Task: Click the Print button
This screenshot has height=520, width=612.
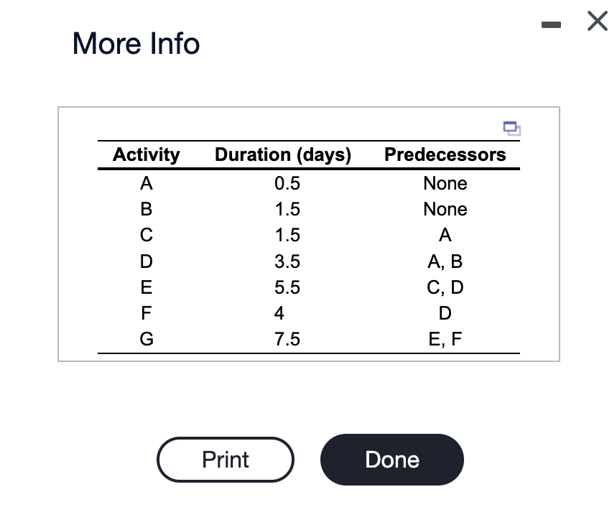Action: click(x=225, y=460)
